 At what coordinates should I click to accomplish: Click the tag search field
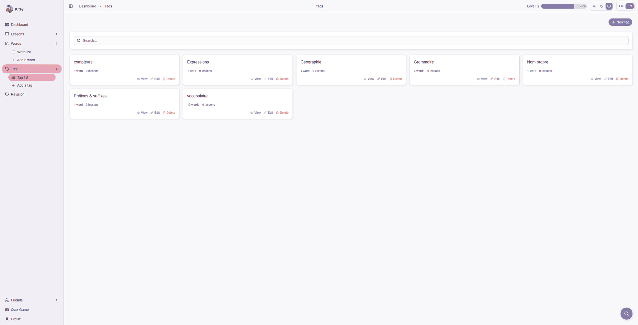point(351,40)
